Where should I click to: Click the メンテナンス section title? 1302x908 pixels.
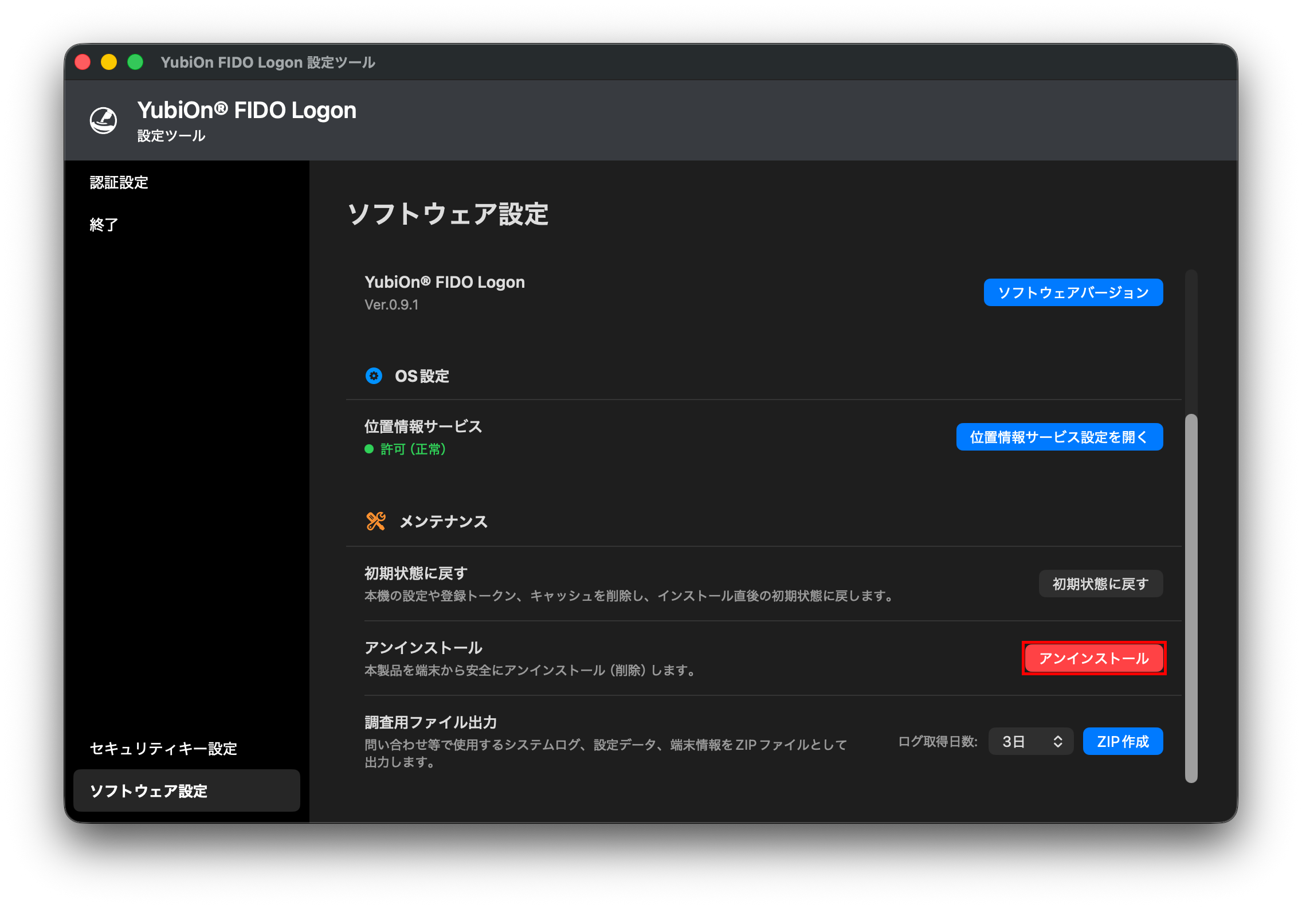[x=444, y=522]
